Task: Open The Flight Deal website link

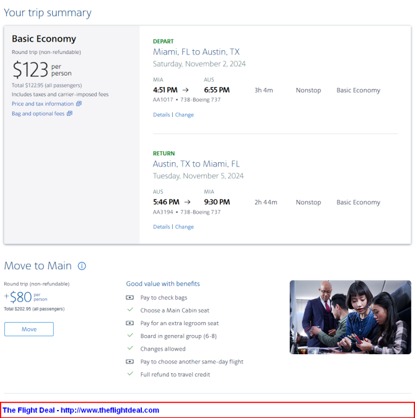Action: (81, 410)
